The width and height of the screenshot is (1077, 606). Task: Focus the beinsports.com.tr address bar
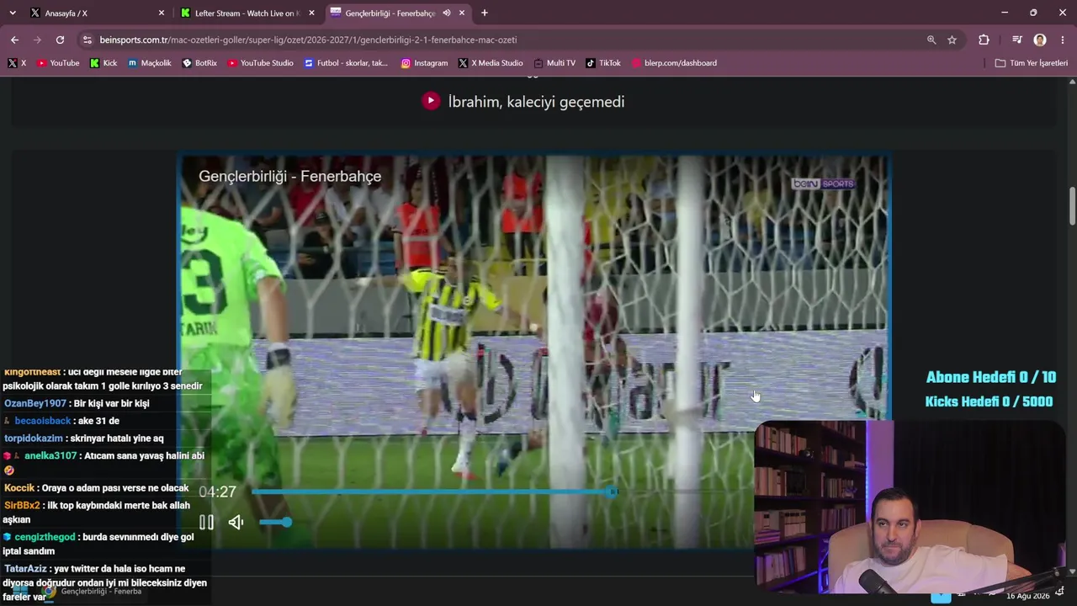pos(505,40)
